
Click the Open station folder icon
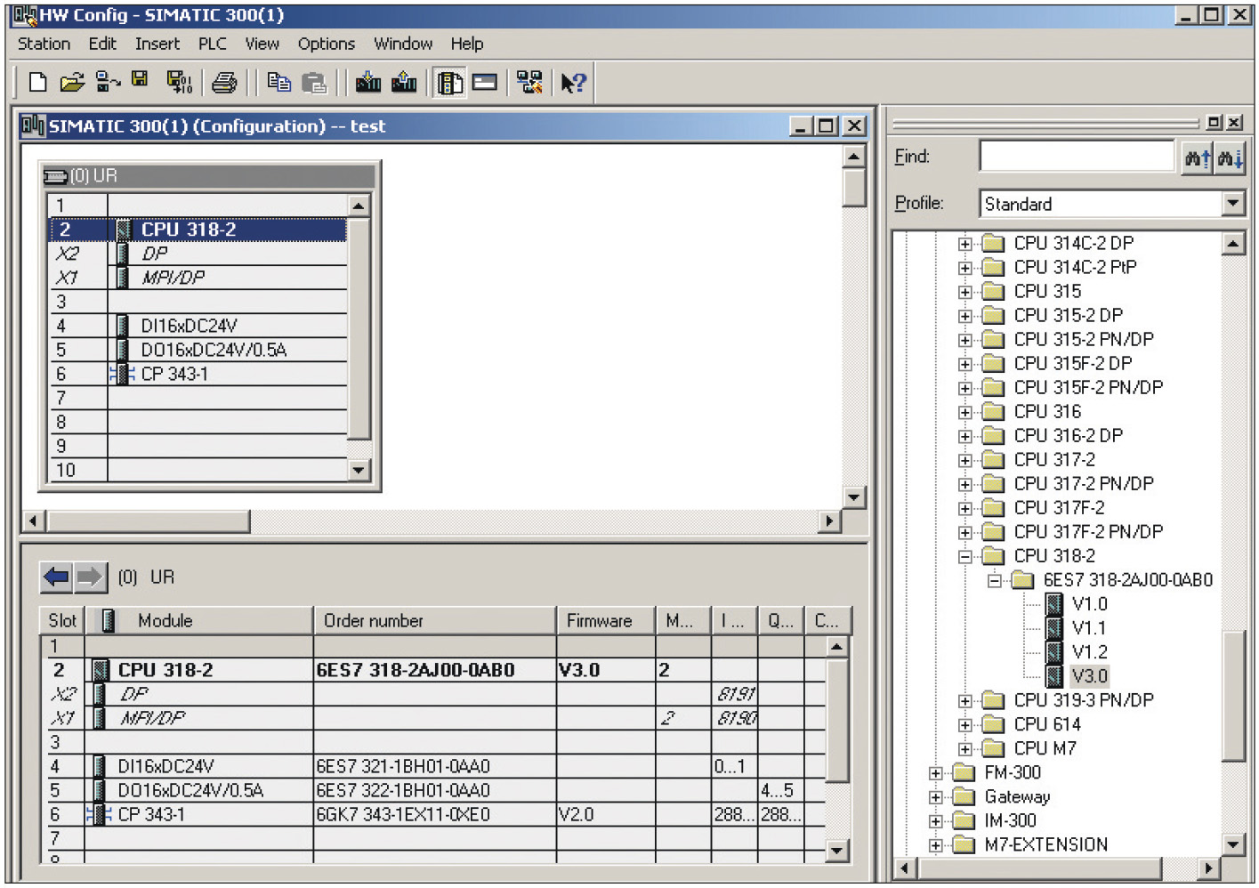coord(72,83)
